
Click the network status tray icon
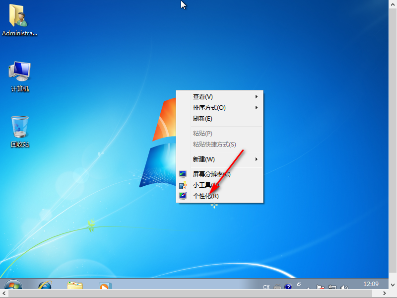pos(332,287)
